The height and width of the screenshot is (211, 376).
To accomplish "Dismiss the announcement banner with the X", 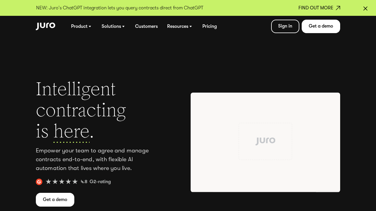I will click(365, 8).
